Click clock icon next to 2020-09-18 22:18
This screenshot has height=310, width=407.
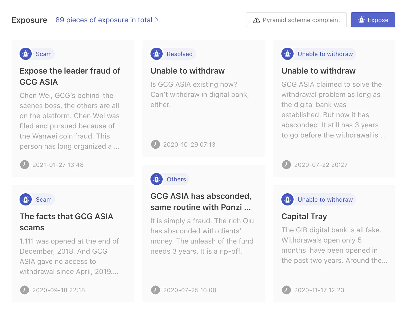point(25,290)
